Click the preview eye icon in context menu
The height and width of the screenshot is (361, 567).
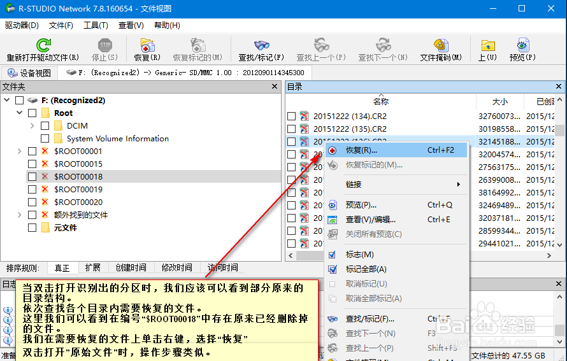pyautogui.click(x=333, y=205)
